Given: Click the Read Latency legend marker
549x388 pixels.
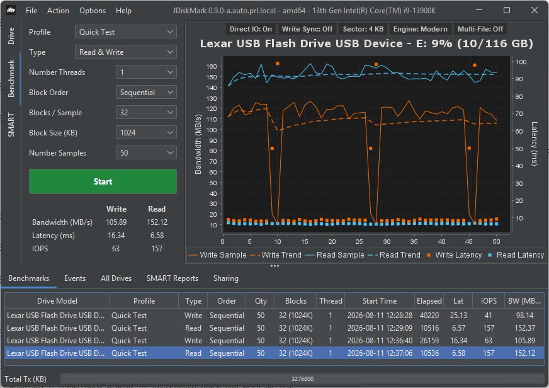Looking at the screenshot, I should click(x=490, y=255).
